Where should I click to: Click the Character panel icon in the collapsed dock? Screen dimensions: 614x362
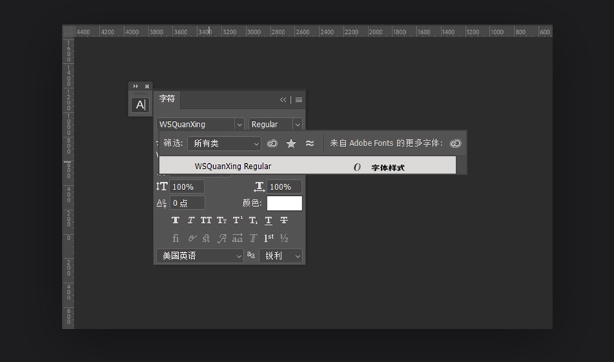[x=141, y=105]
